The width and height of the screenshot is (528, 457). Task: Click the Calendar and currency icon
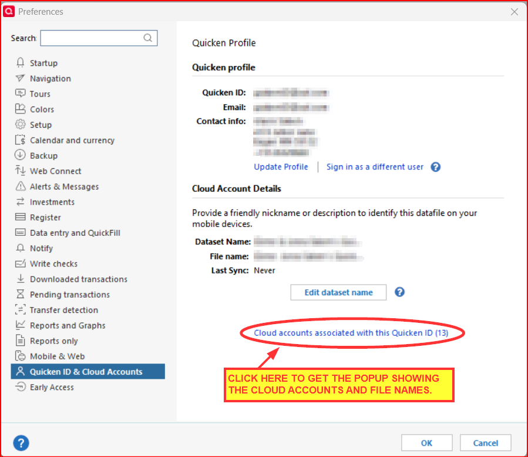[20, 140]
